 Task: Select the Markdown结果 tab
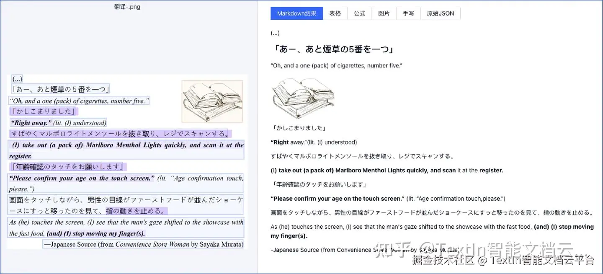click(296, 13)
